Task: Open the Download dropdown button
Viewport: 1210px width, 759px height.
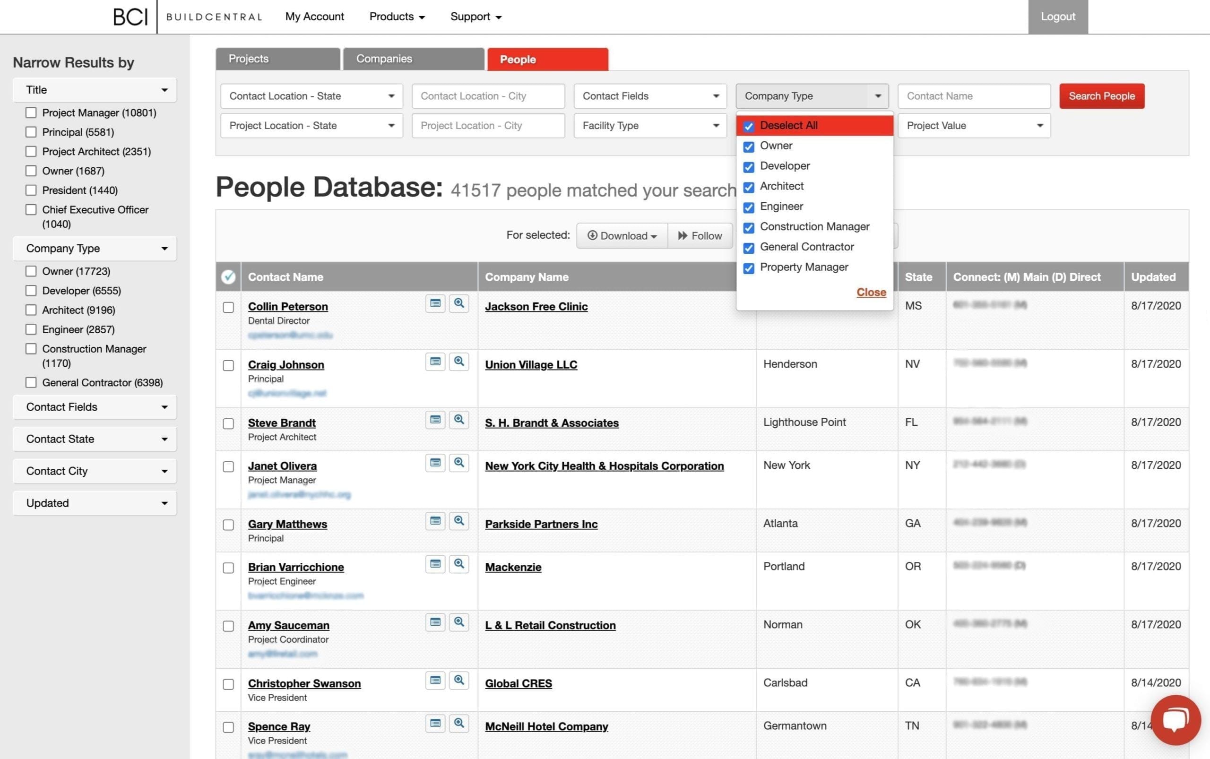Action: [622, 235]
